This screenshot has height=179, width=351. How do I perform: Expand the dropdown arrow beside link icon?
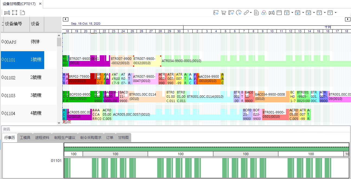(x=251, y=13)
